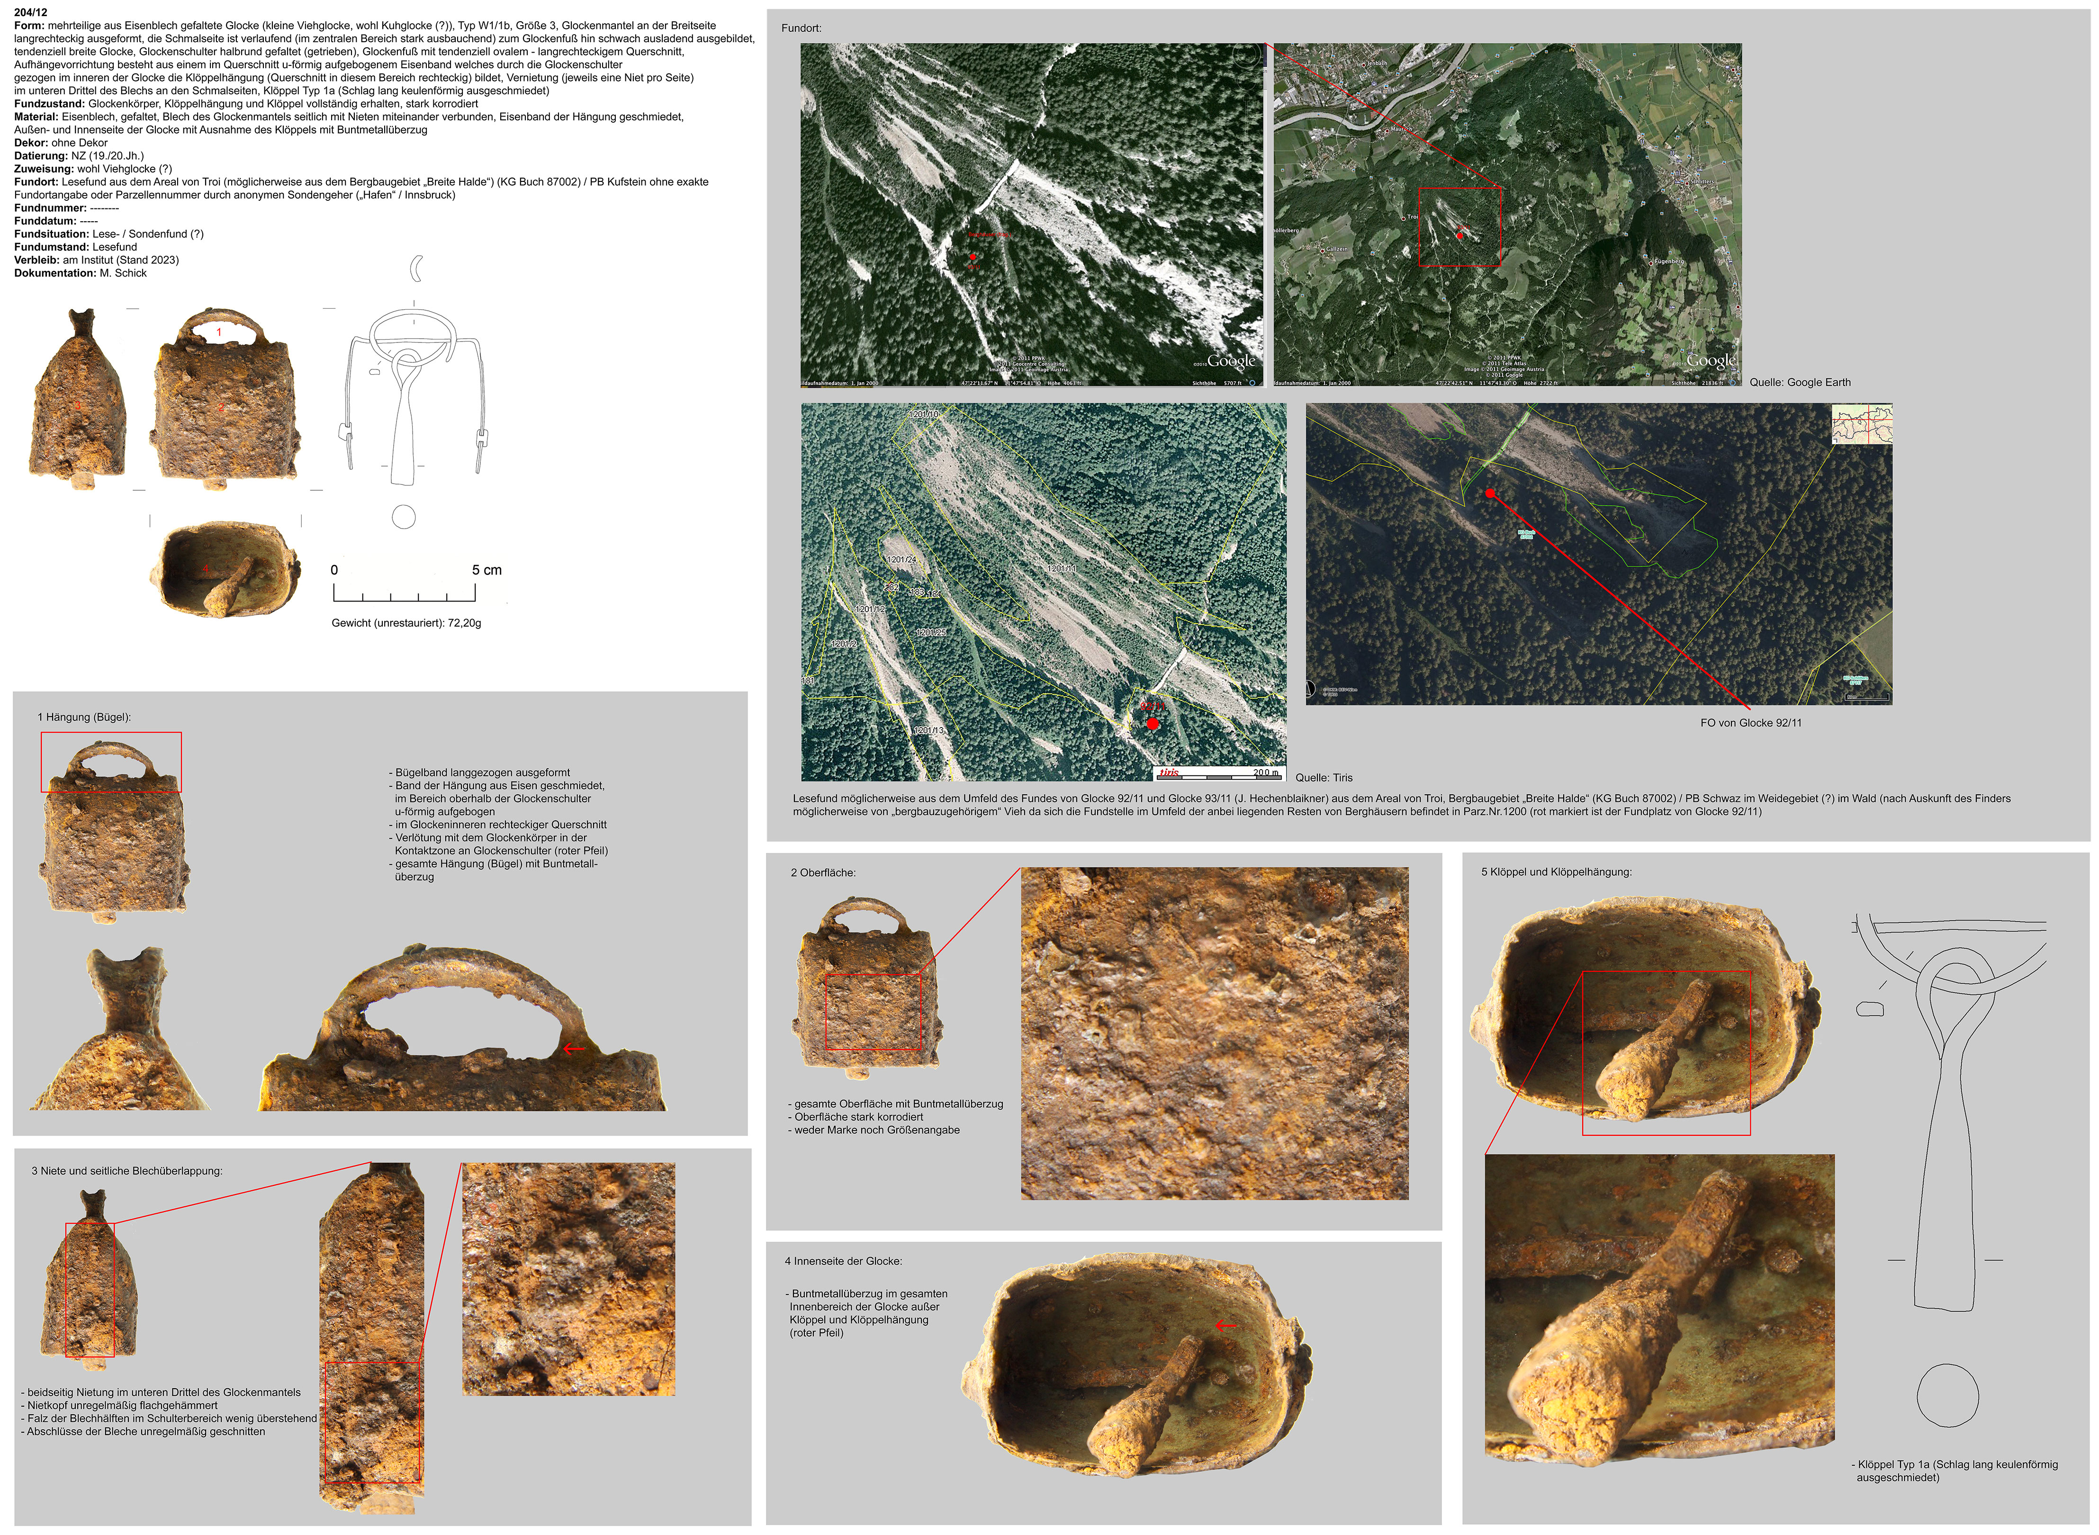
Task: Click the red number 1 on the bell handle
Action: click(219, 332)
